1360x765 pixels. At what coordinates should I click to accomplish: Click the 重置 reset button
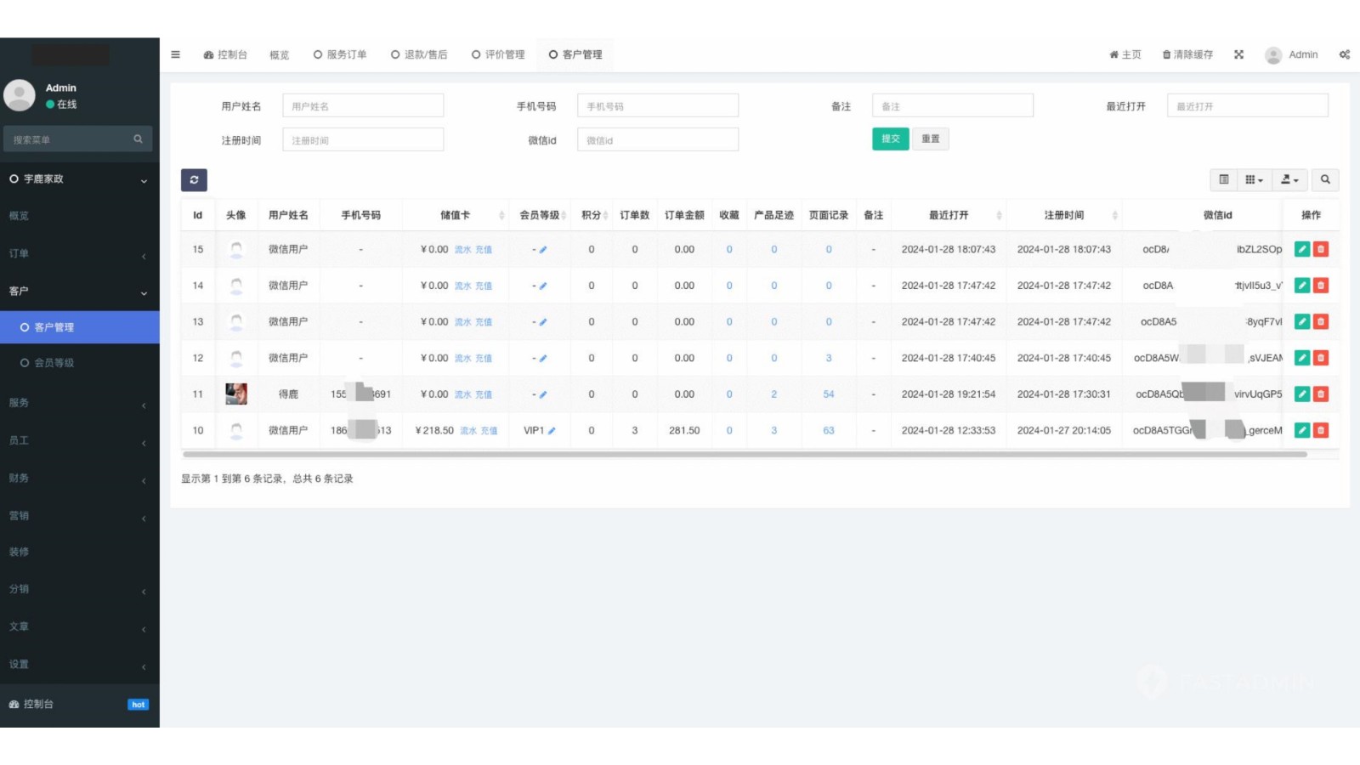tap(931, 139)
